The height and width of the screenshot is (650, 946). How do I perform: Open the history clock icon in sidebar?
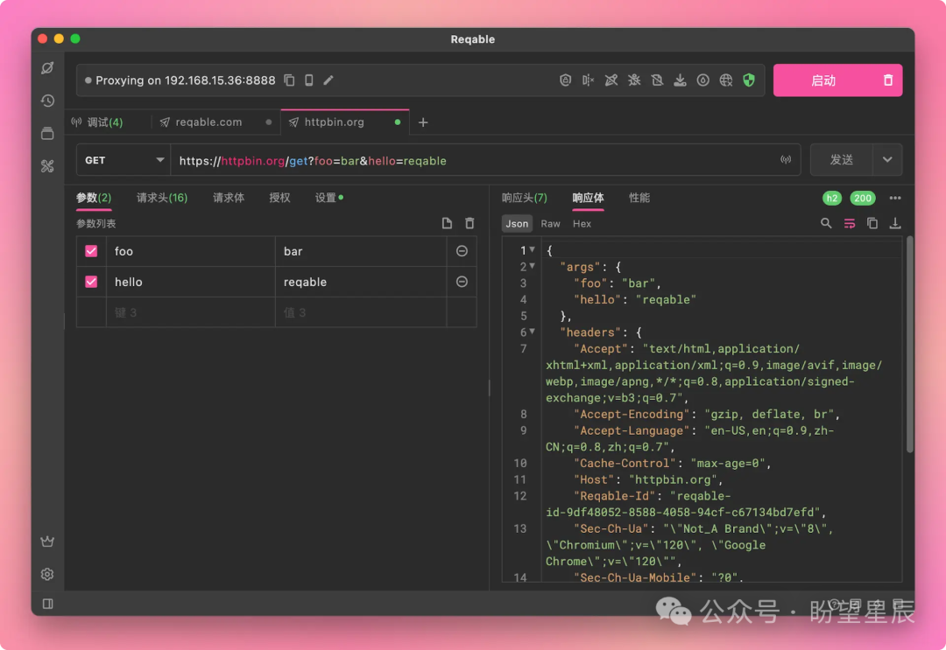coord(47,101)
